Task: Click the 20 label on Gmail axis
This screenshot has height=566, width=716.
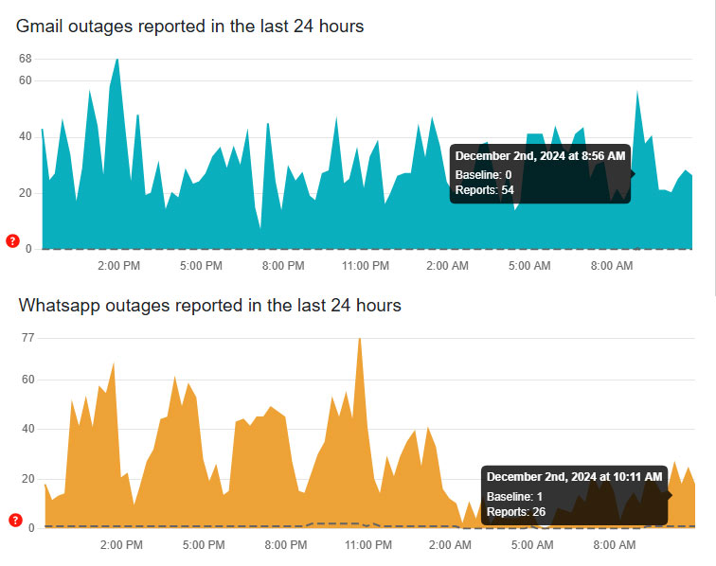Action: 26,193
